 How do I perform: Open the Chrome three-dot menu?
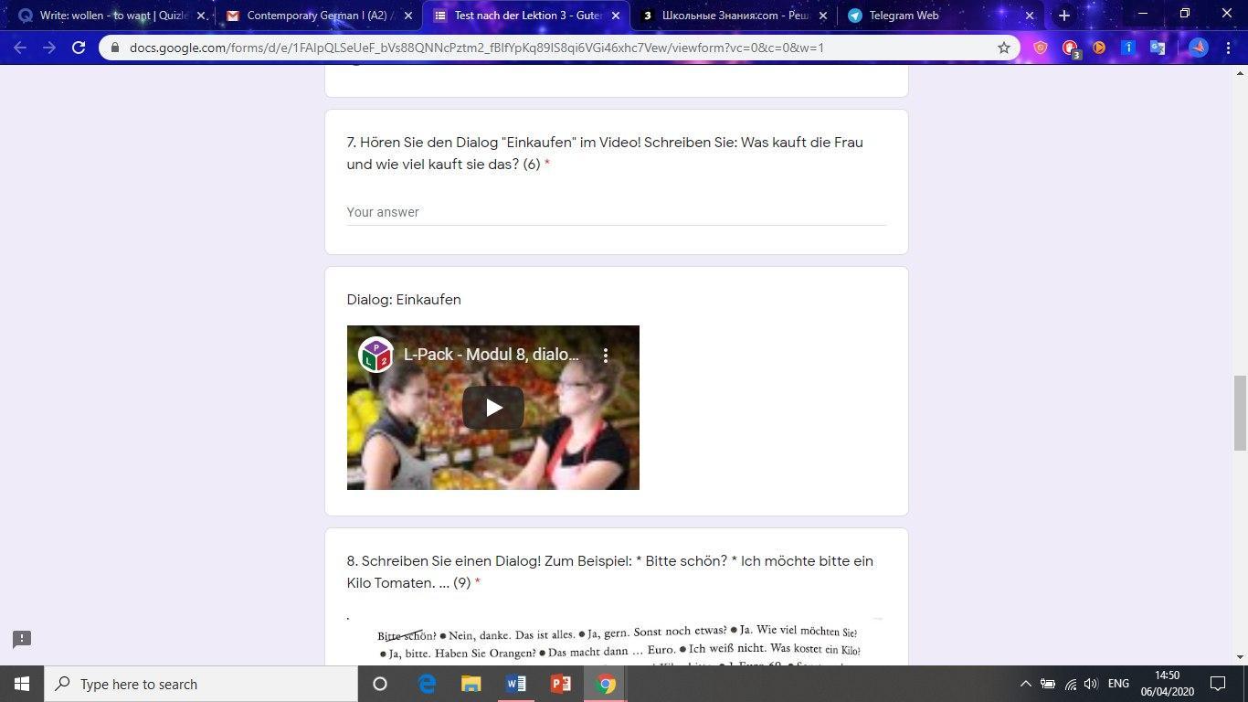pos(1227,48)
